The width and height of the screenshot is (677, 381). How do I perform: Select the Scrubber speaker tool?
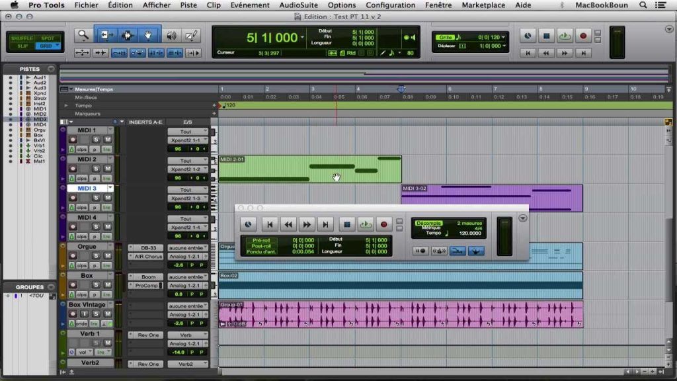tap(172, 36)
